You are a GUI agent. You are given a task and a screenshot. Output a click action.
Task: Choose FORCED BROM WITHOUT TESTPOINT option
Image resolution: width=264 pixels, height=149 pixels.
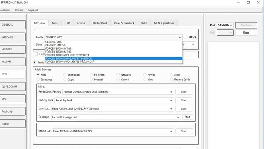114,55
